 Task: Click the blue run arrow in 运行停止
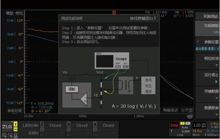[216, 82]
